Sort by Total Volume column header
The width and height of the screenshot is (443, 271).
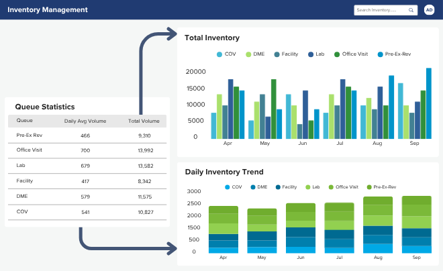click(144, 121)
